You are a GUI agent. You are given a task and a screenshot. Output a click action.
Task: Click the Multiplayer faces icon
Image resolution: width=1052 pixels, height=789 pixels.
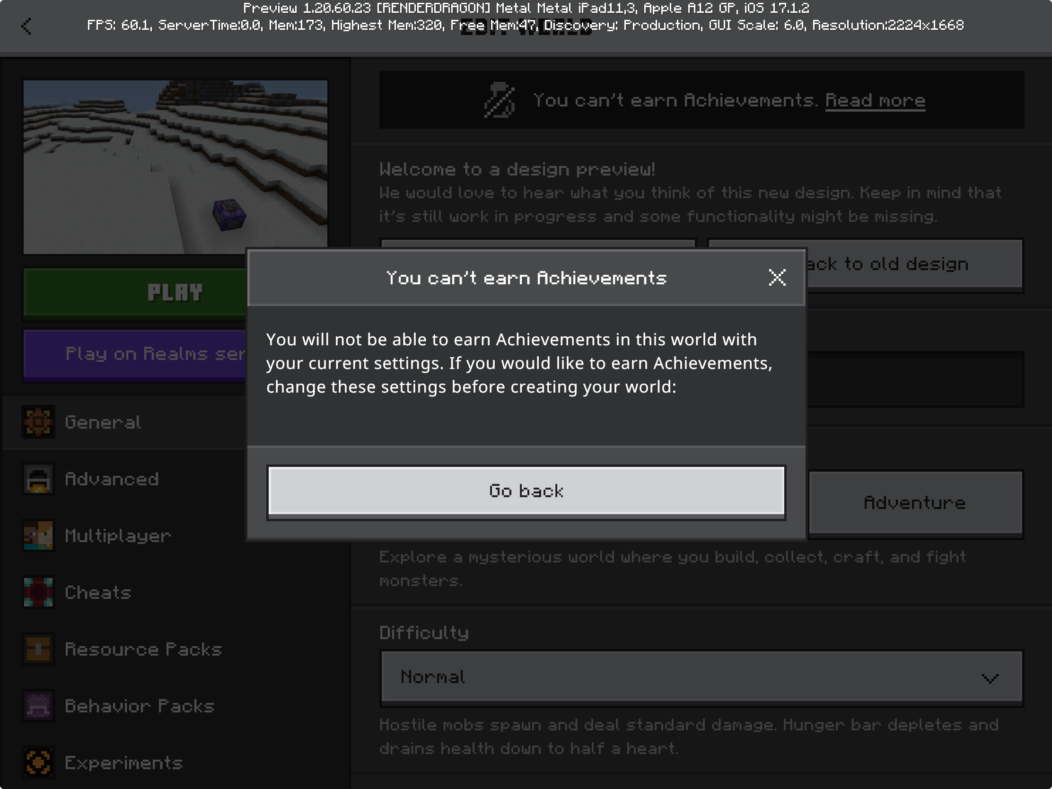38,535
